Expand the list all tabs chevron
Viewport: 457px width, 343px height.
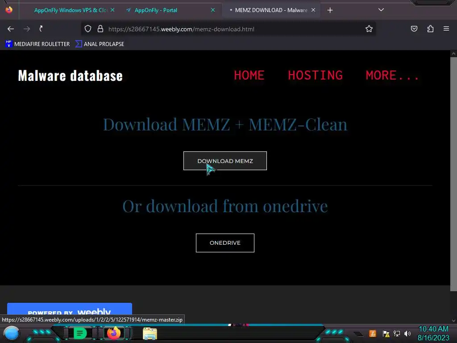click(x=381, y=10)
